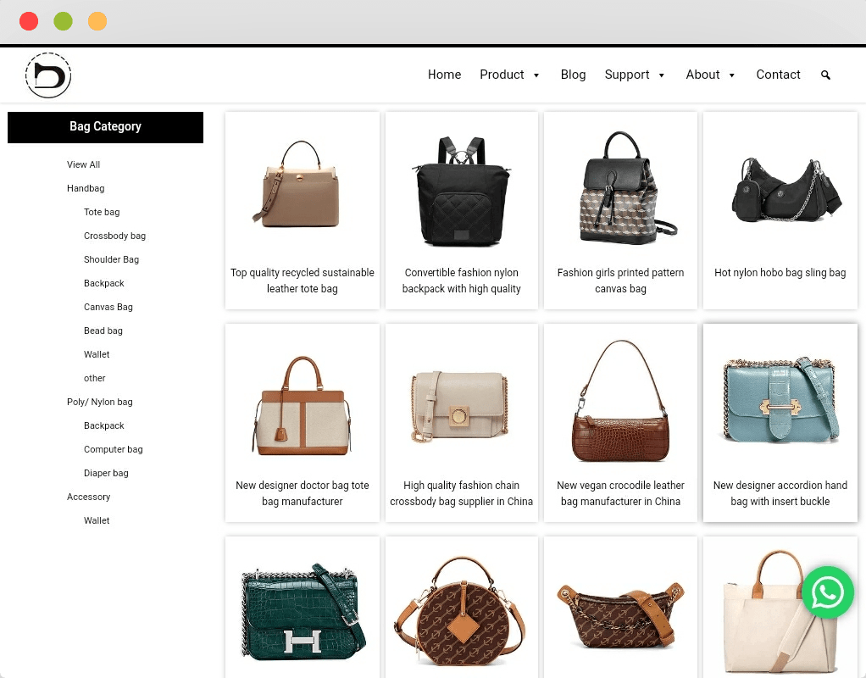Image resolution: width=866 pixels, height=678 pixels.
Task: Click the orange window control button
Action: pos(97,21)
